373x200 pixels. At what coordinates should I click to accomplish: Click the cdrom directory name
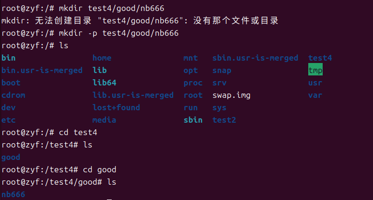coord(13,95)
